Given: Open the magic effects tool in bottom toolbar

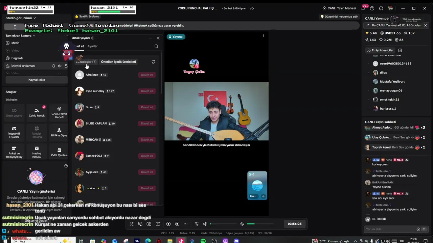Looking at the screenshot, I should click(132, 224).
